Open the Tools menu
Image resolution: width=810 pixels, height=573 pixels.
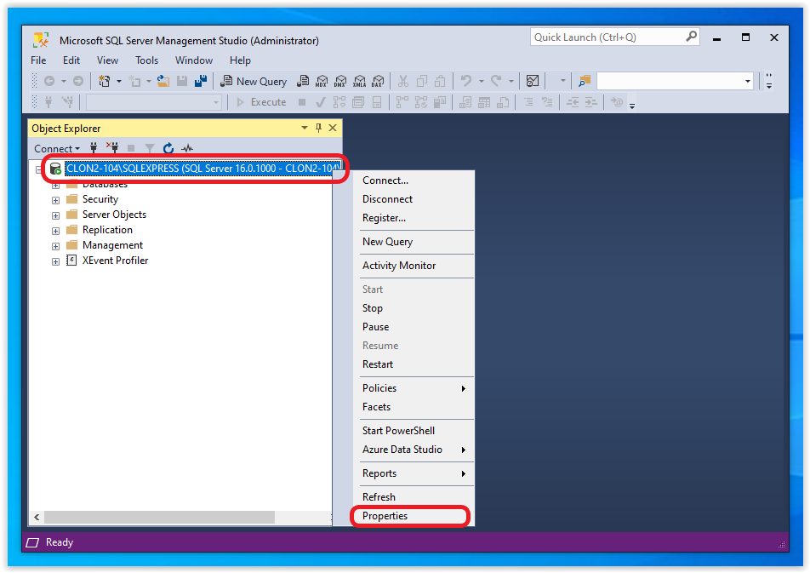click(x=146, y=60)
